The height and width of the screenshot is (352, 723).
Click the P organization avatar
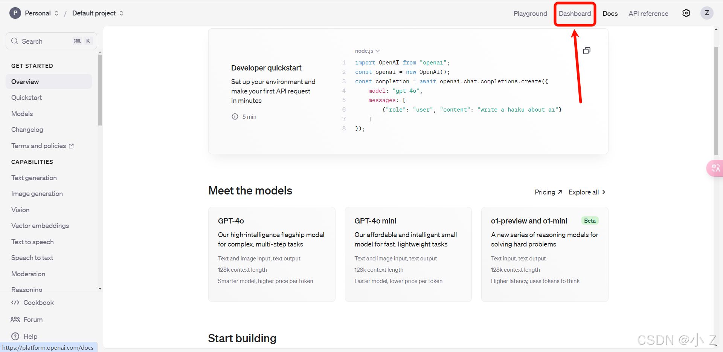click(15, 13)
